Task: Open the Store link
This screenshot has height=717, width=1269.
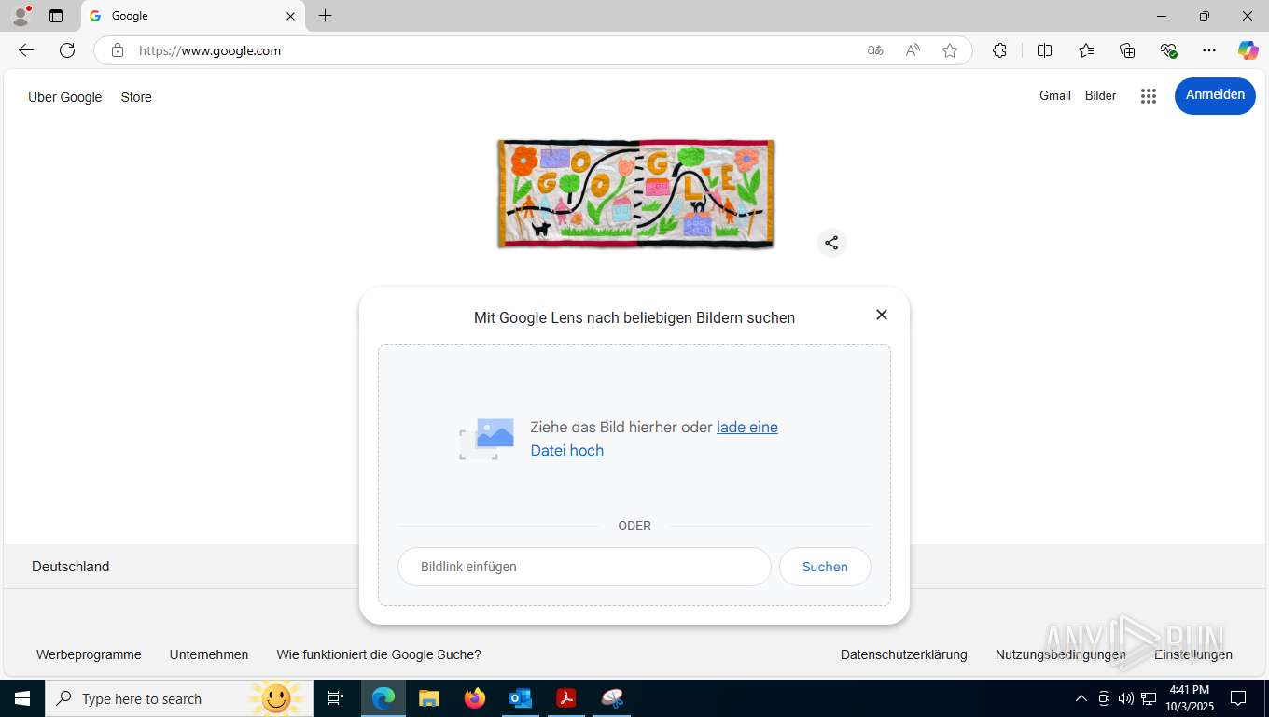Action: tap(136, 97)
